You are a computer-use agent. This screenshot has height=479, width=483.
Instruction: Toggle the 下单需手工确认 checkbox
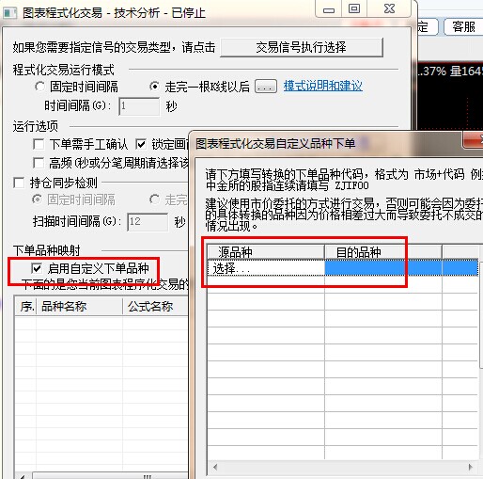point(39,144)
